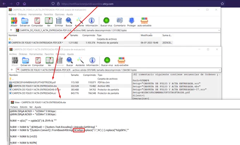Click Buscar virus icon in the top WinRAR window
The image size is (240, 145).
tap(106, 21)
